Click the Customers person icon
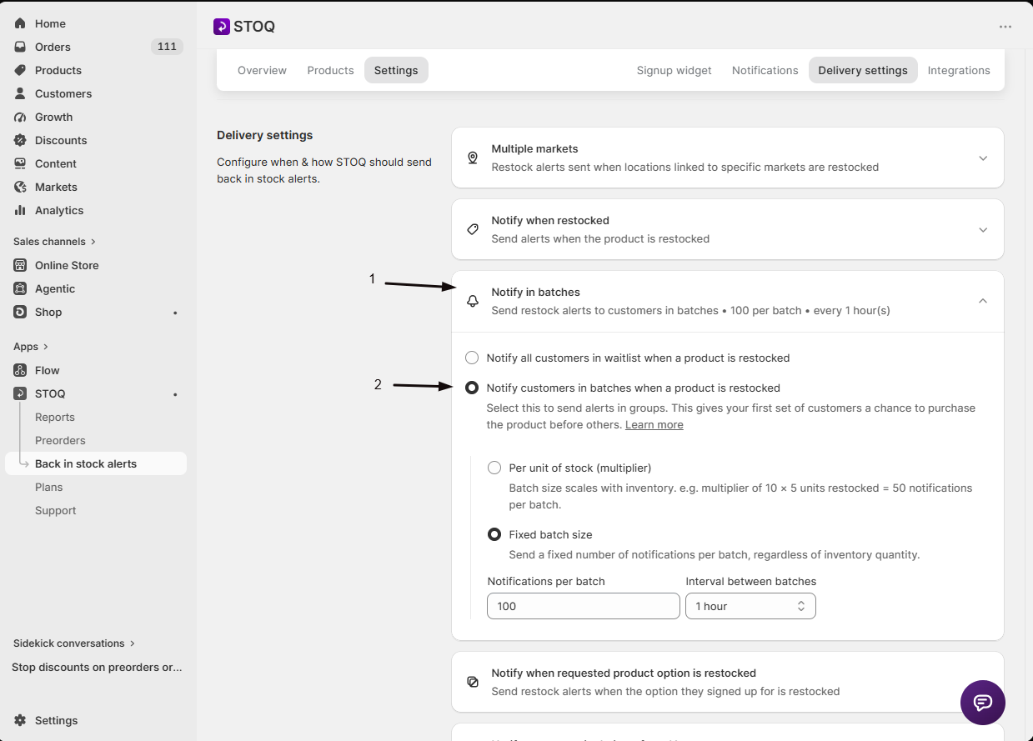The image size is (1033, 741). coord(20,93)
